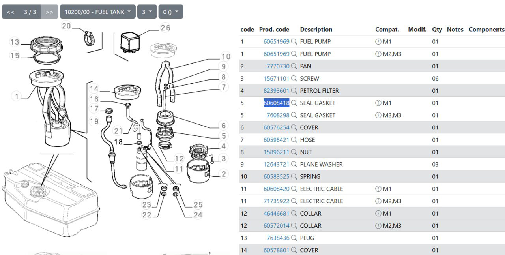Click the info icon for the COLLAR 46446681 row

[378, 214]
